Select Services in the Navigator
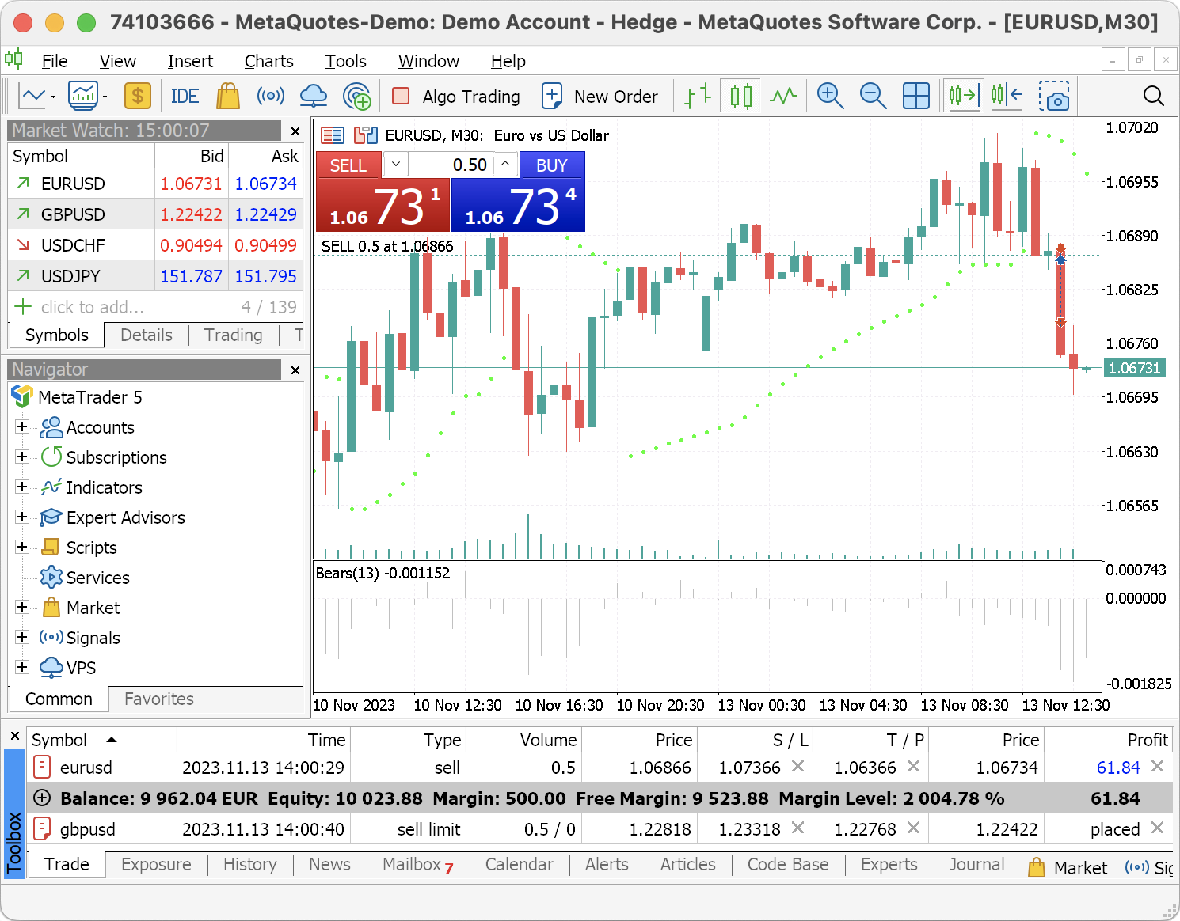Image resolution: width=1180 pixels, height=921 pixels. coord(97,578)
